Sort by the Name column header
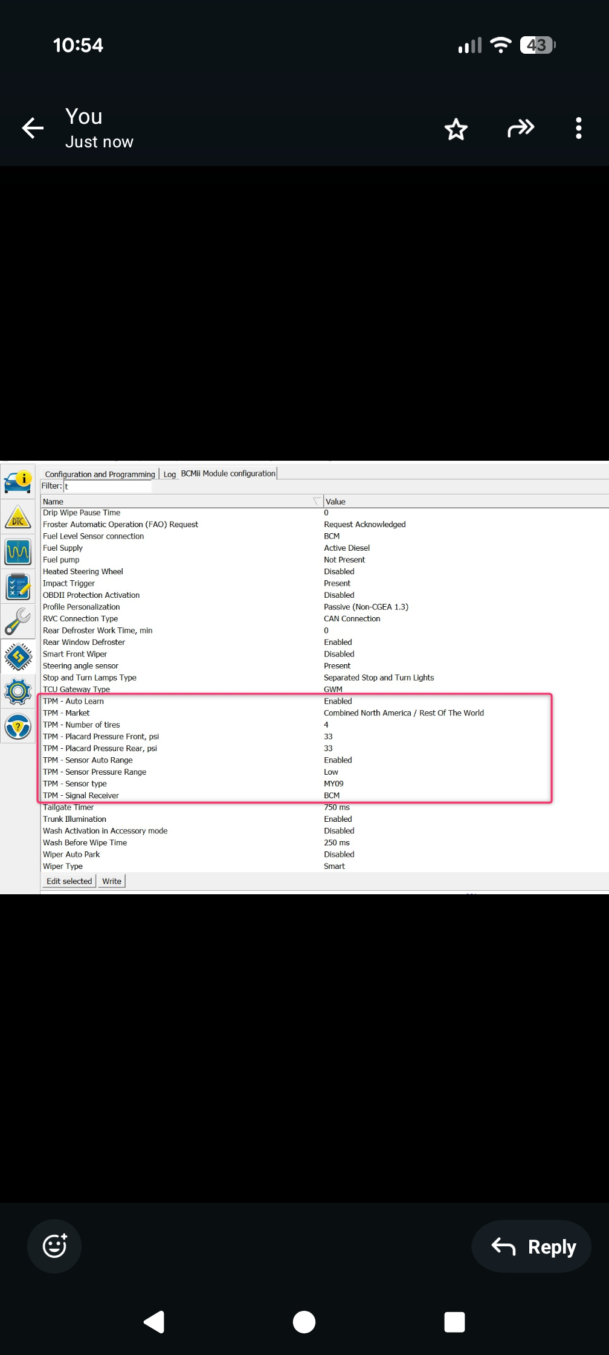 coord(181,501)
